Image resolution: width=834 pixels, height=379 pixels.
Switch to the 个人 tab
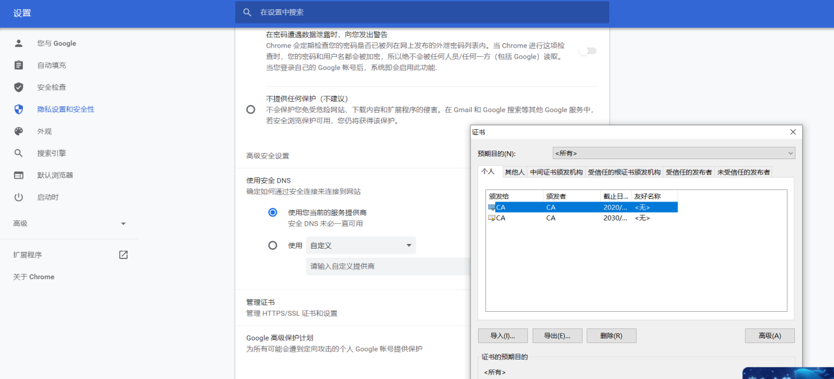[x=488, y=172]
